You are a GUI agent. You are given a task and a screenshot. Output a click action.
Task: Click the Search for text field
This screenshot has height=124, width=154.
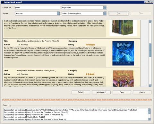tap(38, 8)
